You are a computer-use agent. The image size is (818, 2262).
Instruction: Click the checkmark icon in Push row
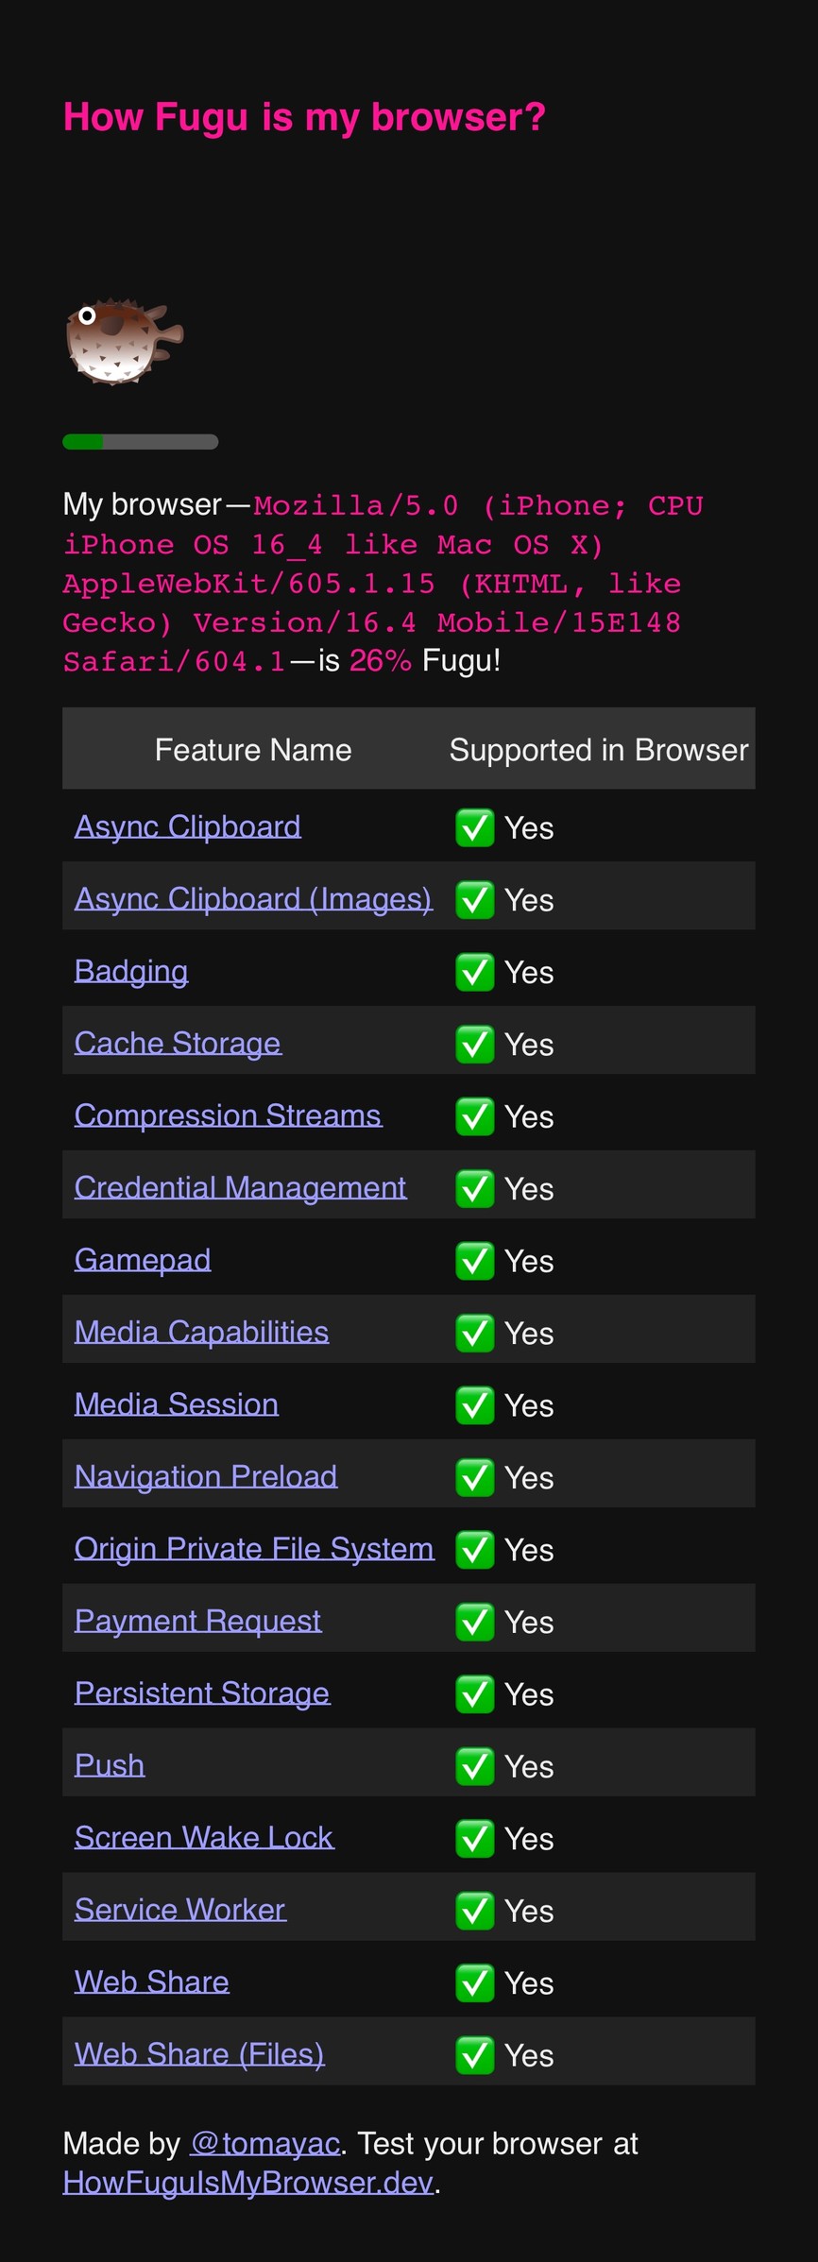(x=474, y=1766)
